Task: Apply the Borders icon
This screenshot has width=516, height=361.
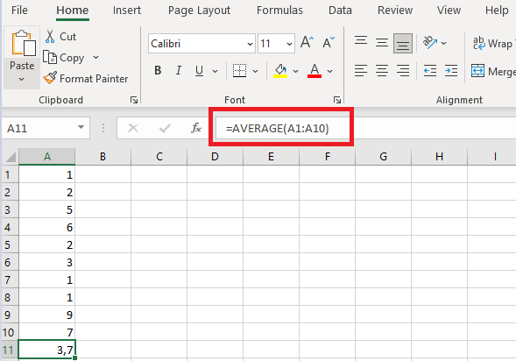Action: 239,70
